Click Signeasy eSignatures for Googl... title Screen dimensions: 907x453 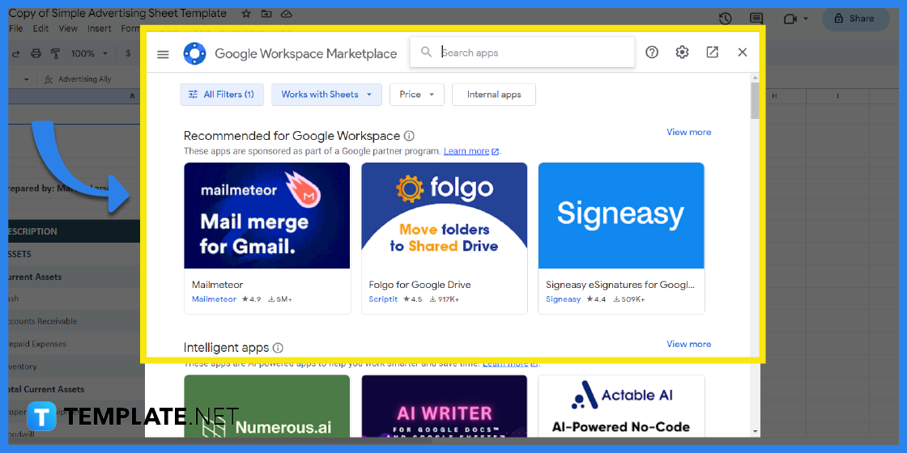coord(620,285)
